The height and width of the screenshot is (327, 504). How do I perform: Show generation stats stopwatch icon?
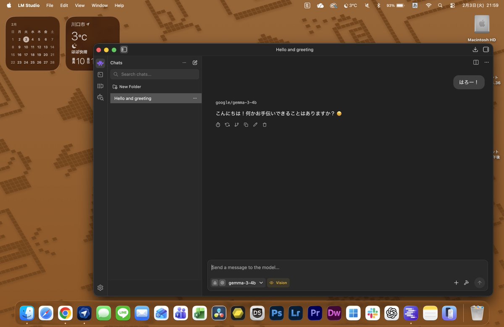pos(218,125)
